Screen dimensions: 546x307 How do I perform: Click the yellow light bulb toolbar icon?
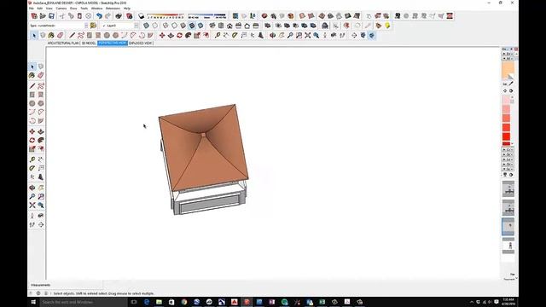pos(387,26)
